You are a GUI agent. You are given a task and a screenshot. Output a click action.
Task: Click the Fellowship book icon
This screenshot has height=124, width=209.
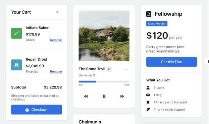click(x=149, y=14)
